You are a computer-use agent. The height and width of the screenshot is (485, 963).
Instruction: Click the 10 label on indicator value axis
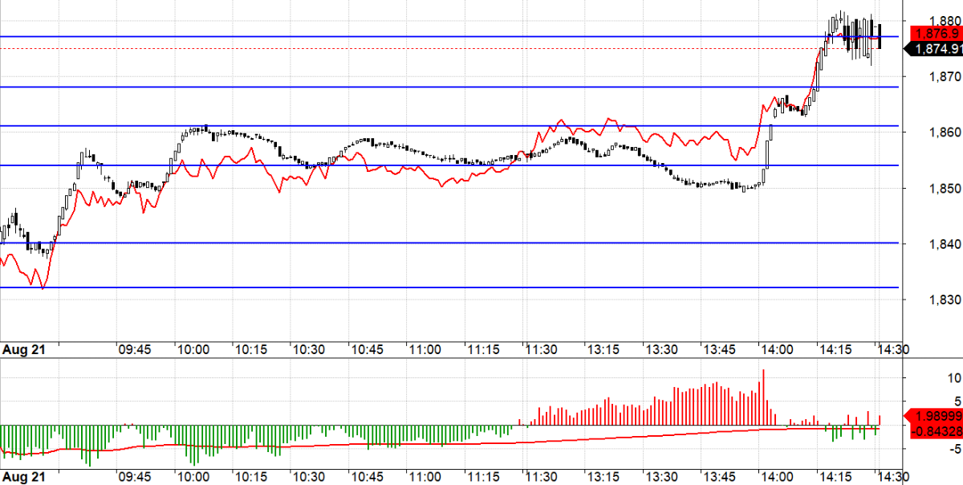tap(933, 377)
